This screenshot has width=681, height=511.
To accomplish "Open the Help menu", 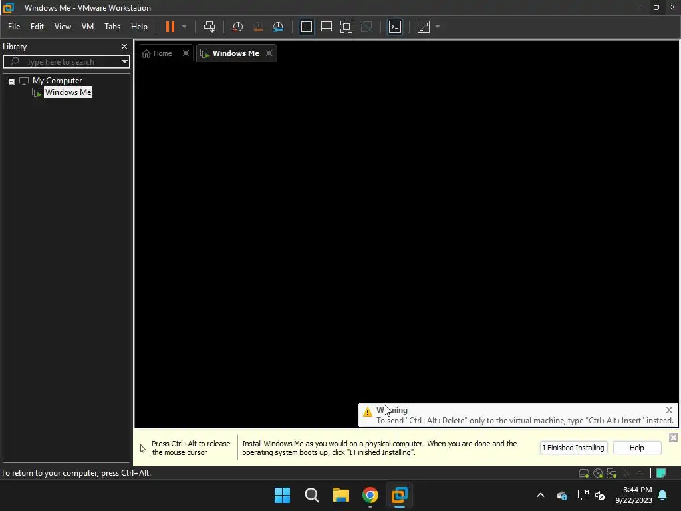I will coord(139,27).
